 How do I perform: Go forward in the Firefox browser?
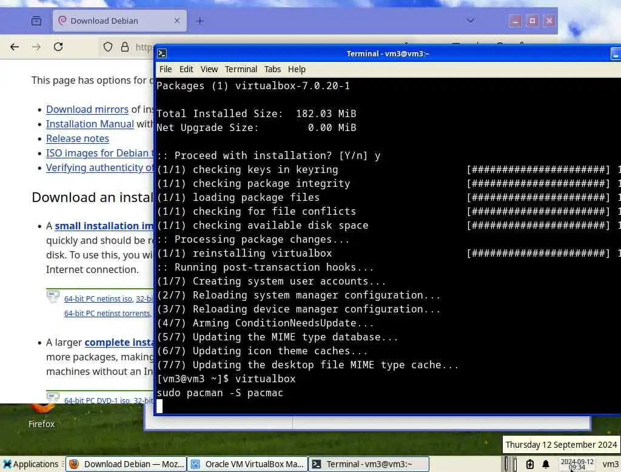click(36, 47)
